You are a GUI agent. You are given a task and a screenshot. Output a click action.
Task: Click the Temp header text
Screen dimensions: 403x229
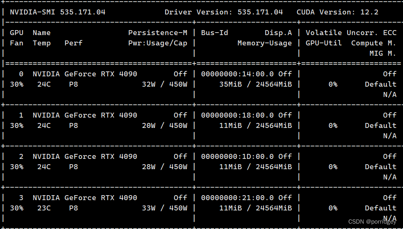[x=42, y=43]
